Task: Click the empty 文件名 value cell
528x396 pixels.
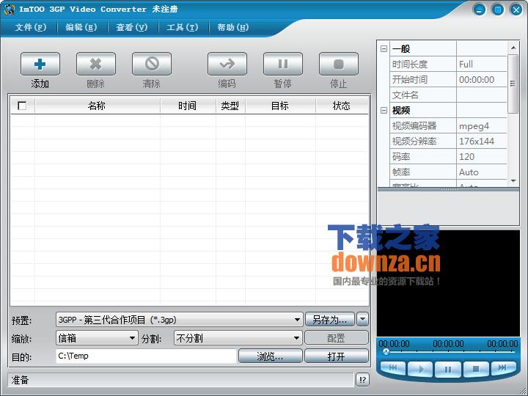Action: point(482,95)
